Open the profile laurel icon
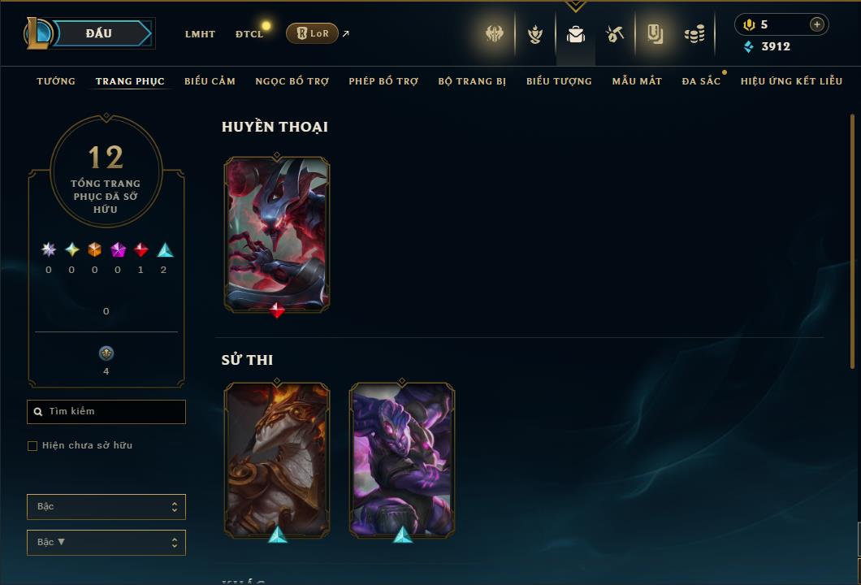861x585 pixels. pos(534,35)
